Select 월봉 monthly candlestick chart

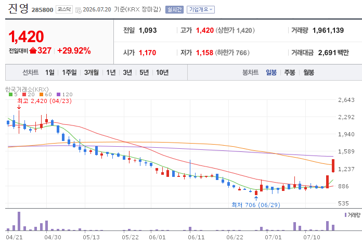[308, 72]
